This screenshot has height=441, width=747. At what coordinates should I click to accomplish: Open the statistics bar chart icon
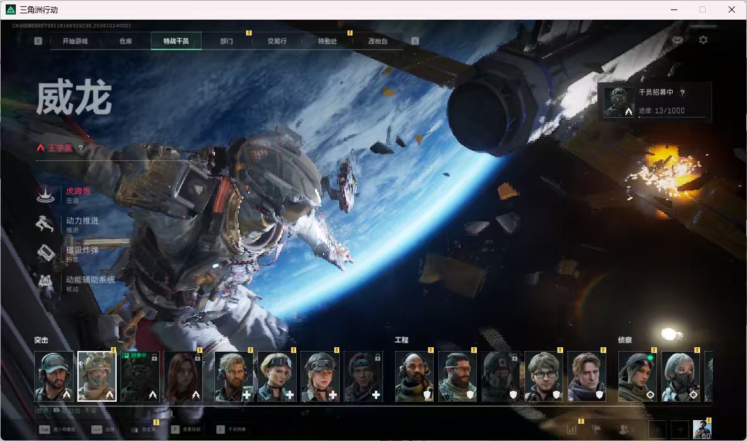(572, 430)
